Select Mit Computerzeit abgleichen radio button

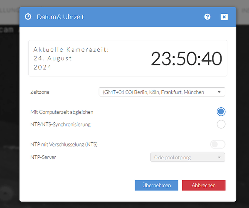tap(221, 112)
